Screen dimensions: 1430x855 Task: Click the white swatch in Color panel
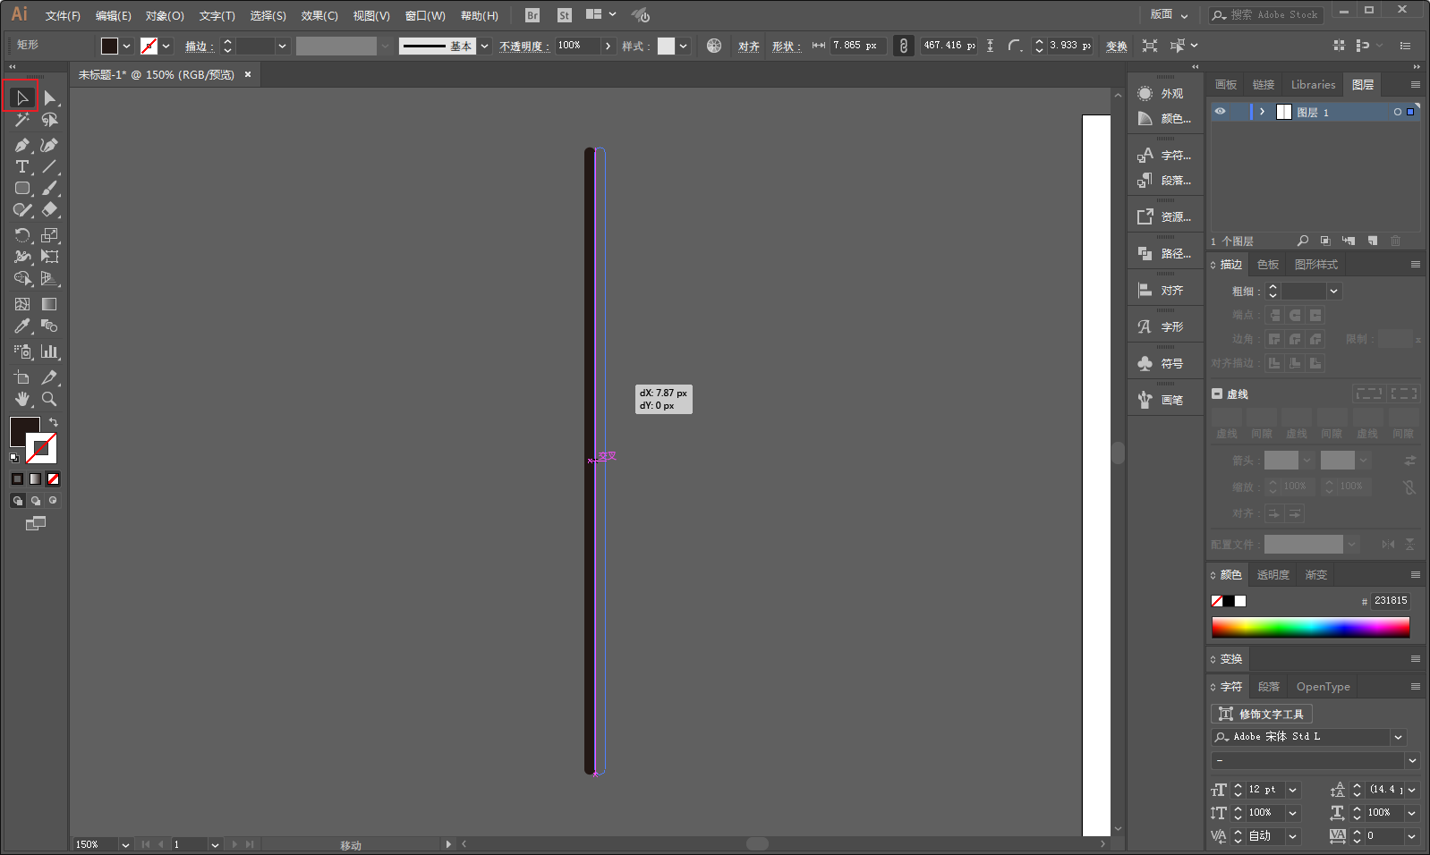[1240, 601]
